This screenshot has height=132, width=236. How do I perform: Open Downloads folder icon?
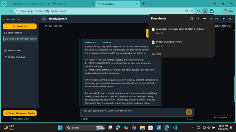tap(191, 18)
